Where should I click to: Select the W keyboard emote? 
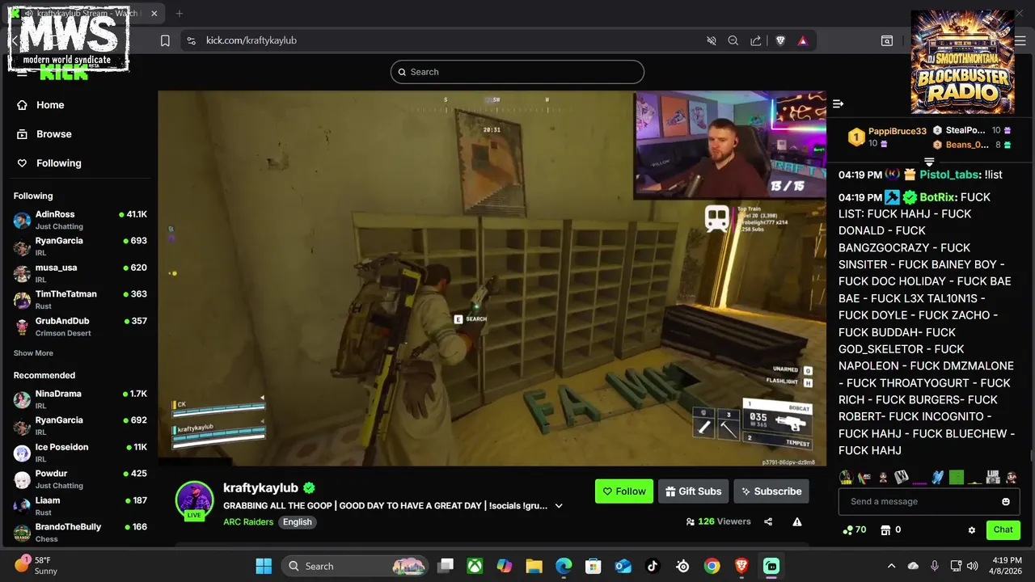(902, 478)
